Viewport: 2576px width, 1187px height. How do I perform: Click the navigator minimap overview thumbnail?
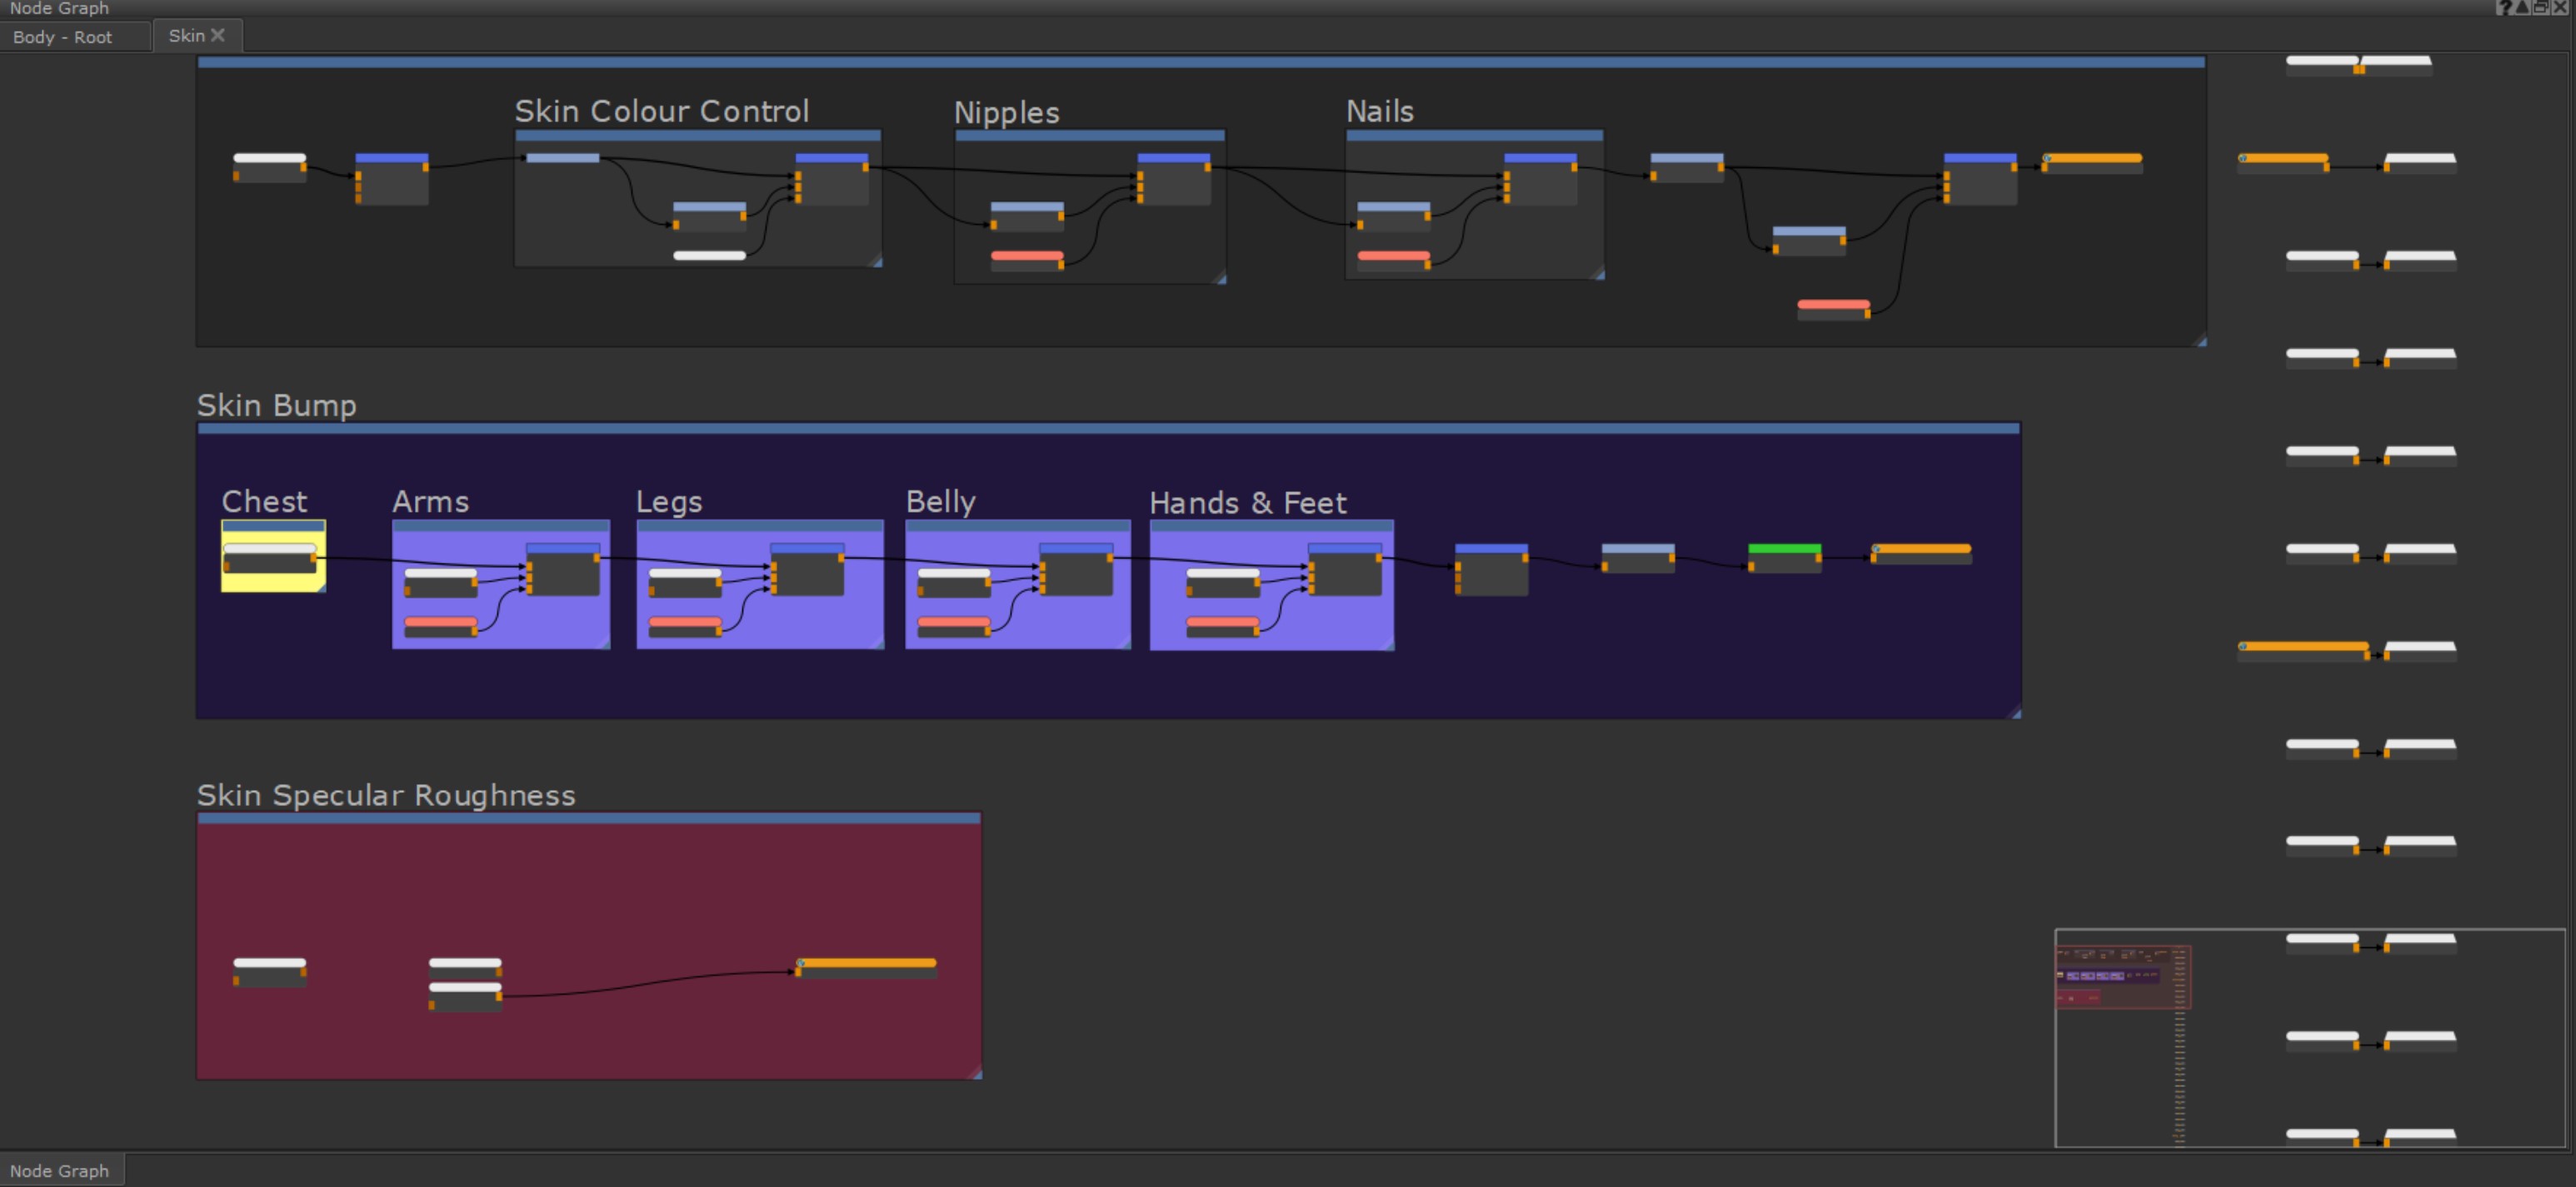[x=2122, y=976]
